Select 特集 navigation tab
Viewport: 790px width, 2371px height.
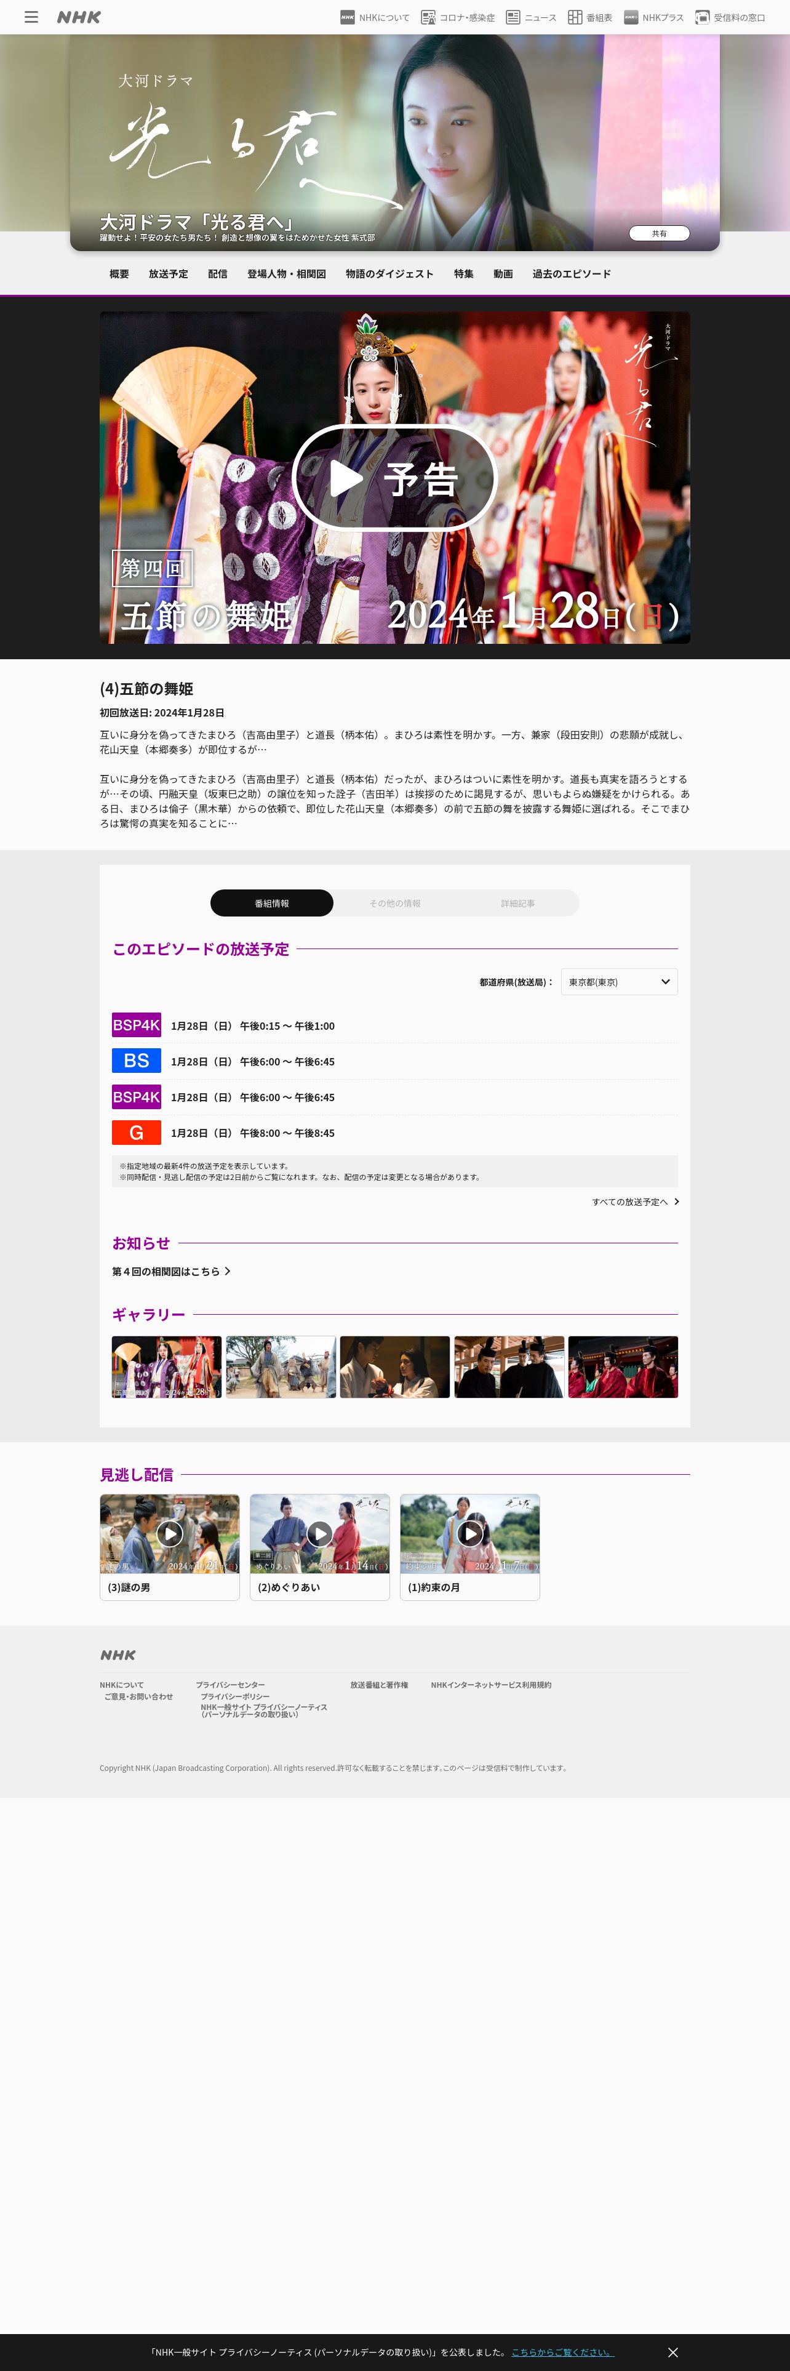463,273
